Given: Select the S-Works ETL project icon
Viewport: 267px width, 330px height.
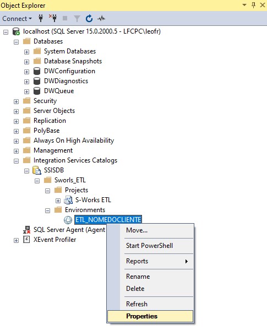Looking at the screenshot, I should [x=68, y=200].
